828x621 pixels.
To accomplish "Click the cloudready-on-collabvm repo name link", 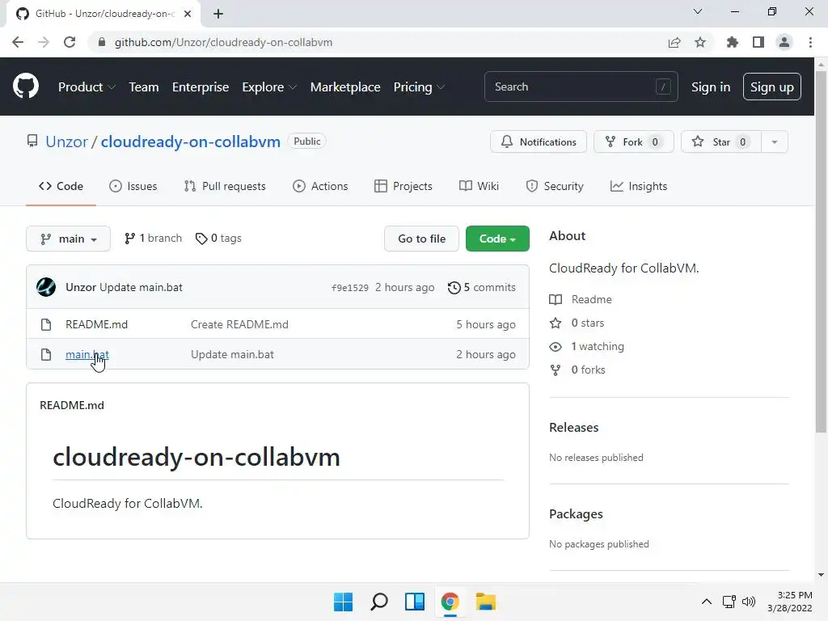I will (x=191, y=142).
